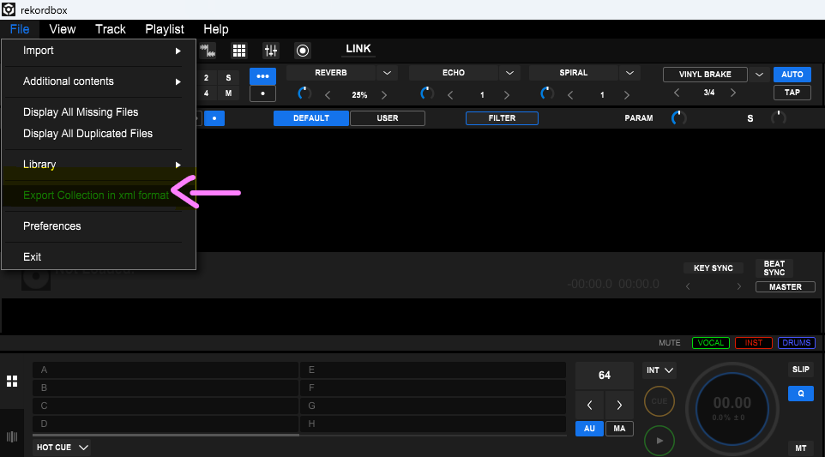Click the green play button
This screenshot has height=457, width=825.
(x=659, y=441)
